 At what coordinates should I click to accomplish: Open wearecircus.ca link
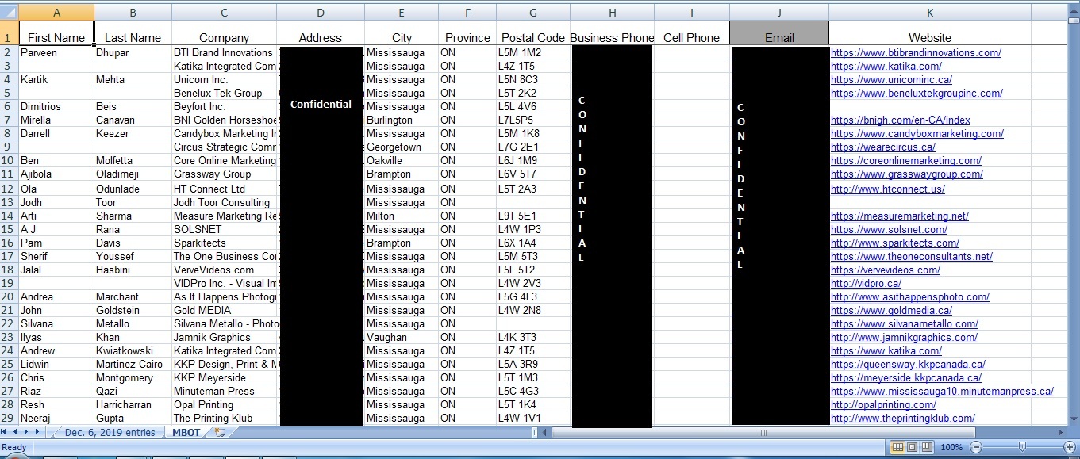[883, 147]
